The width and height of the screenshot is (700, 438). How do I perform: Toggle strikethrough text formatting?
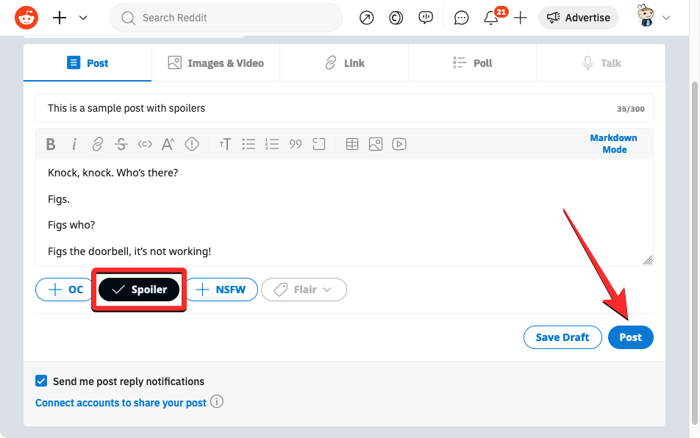coord(121,144)
